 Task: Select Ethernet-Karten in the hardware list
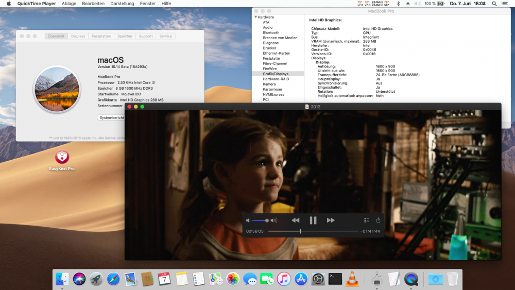coord(276,53)
